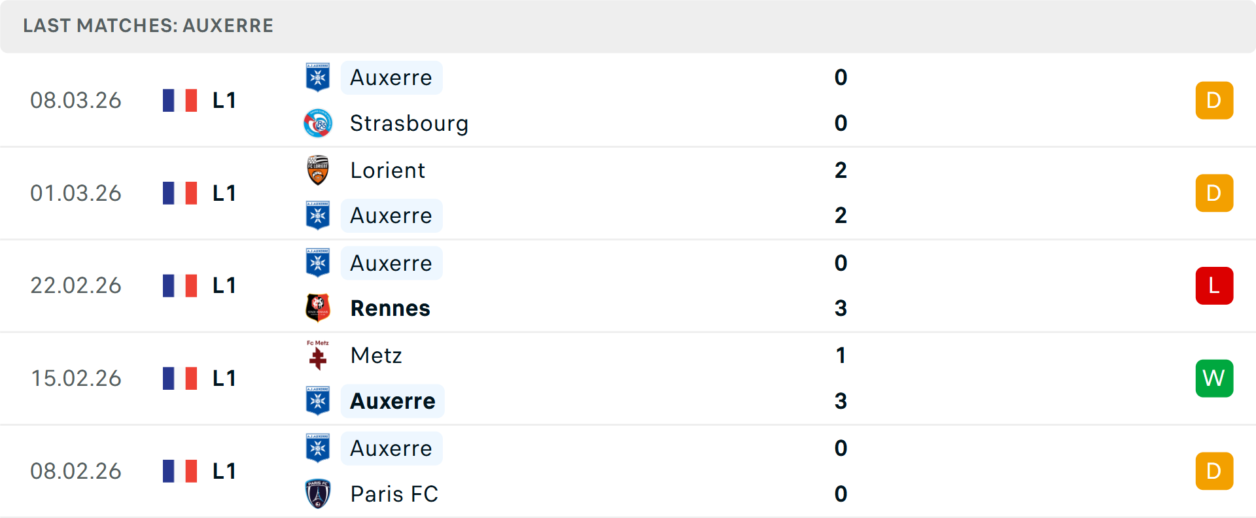Screen dimensions: 1256x518
Task: Click Auxerre crest in the Strasbourg match
Action: coord(318,77)
